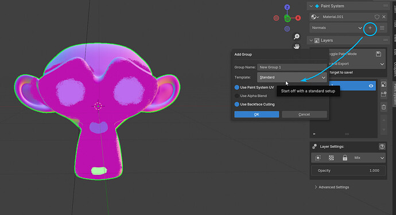The image size is (396, 215).
Task: Add a new image layer icon
Action: pyautogui.click(x=383, y=84)
